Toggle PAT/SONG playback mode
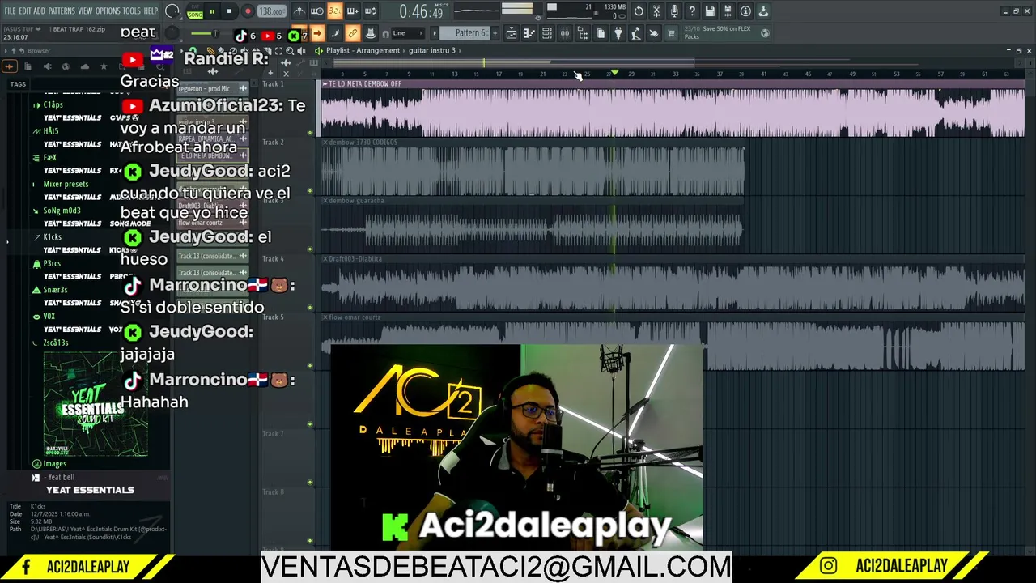This screenshot has width=1036, height=583. click(195, 11)
